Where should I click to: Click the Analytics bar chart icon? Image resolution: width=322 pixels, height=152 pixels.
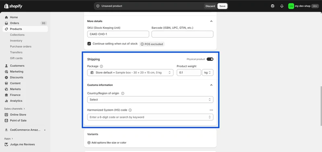click(x=6, y=101)
